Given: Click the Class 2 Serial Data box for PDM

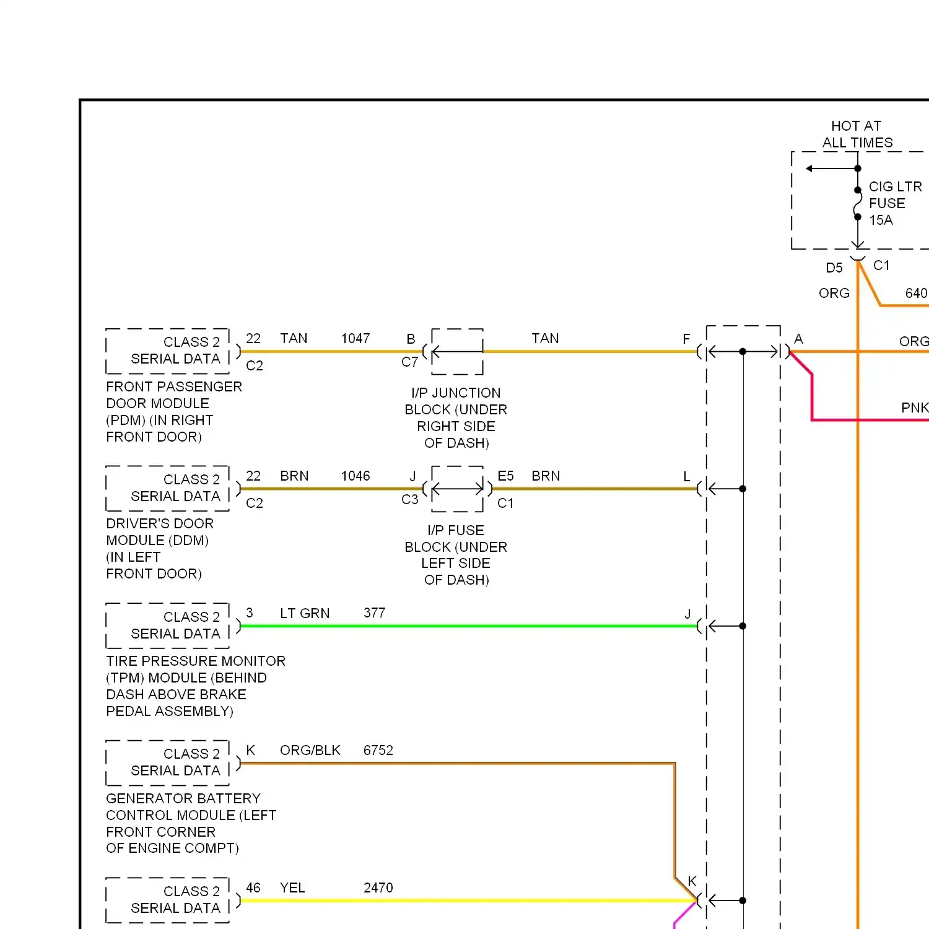Looking at the screenshot, I should tap(168, 351).
